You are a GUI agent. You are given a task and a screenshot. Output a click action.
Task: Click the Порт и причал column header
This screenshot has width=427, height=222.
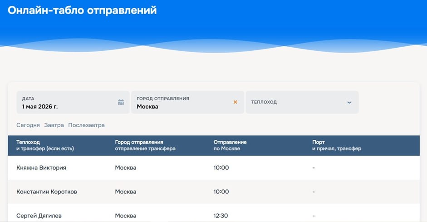pyautogui.click(x=336, y=145)
